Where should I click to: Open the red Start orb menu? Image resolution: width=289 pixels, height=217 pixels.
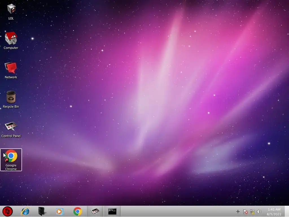pos(8,211)
